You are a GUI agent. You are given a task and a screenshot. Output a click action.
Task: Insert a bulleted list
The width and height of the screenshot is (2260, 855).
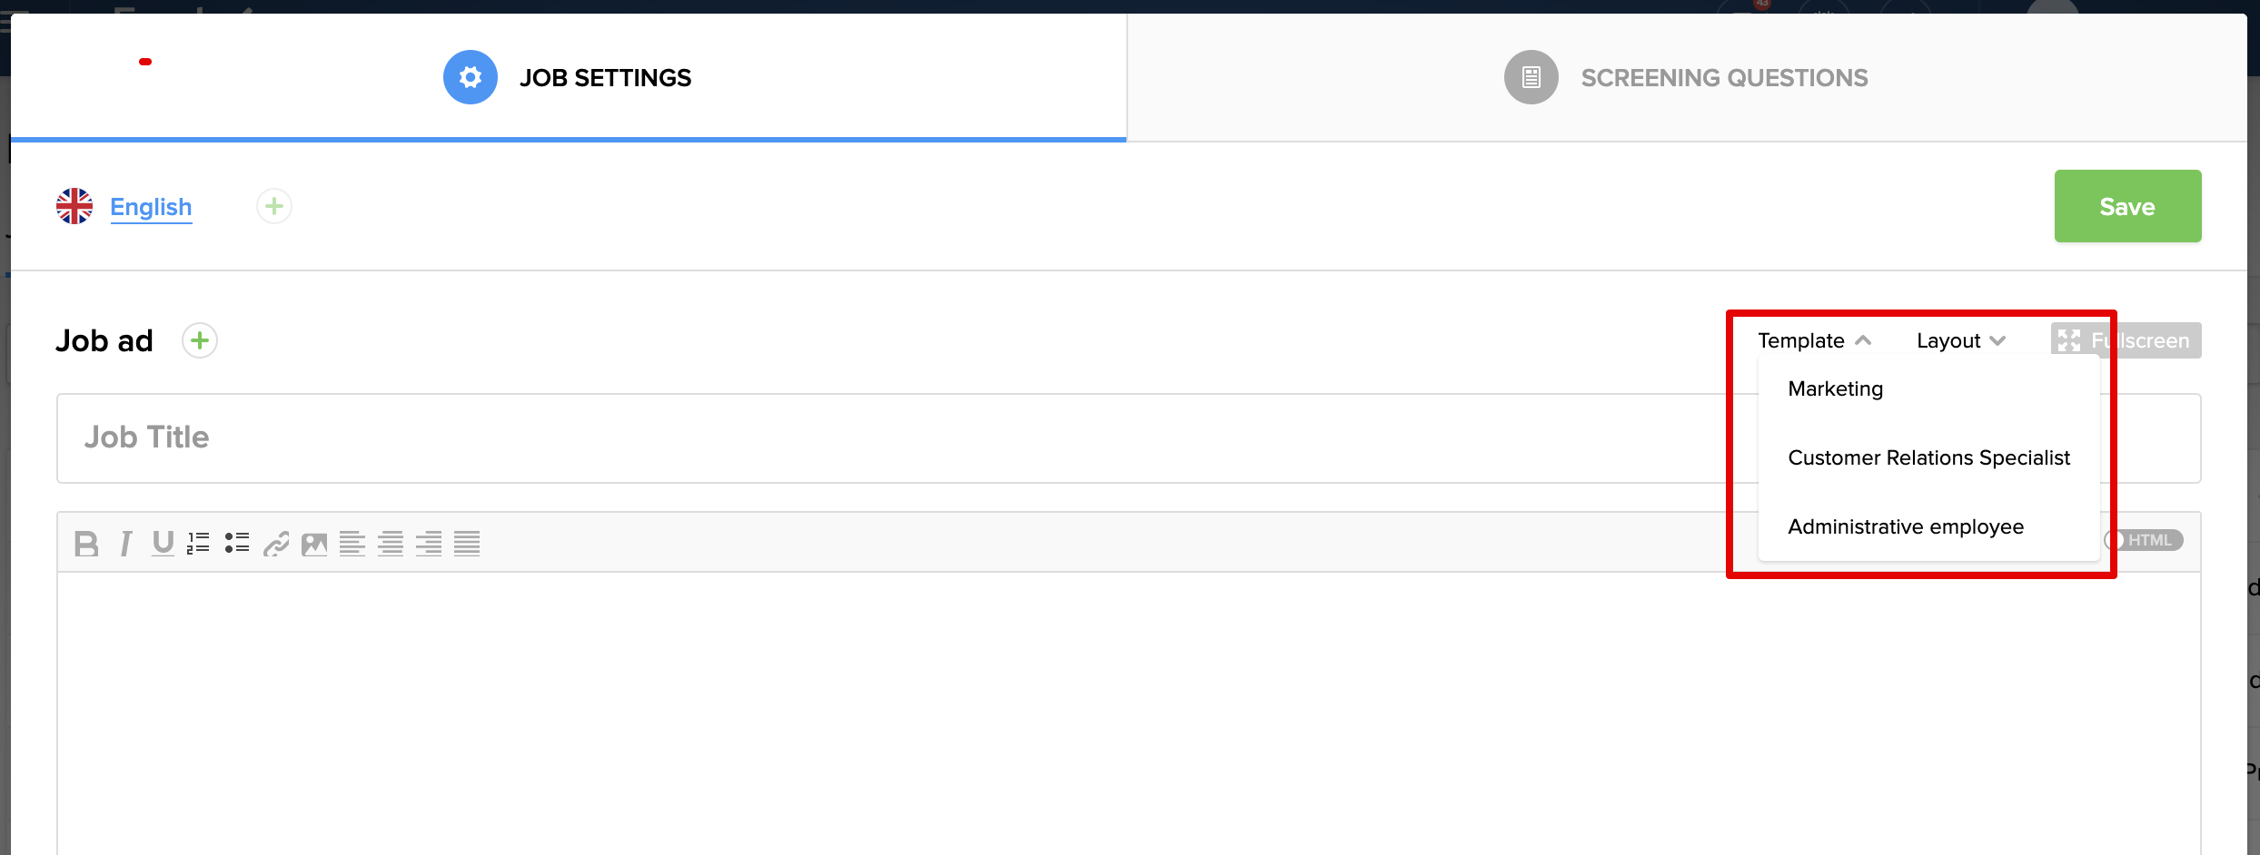point(237,544)
